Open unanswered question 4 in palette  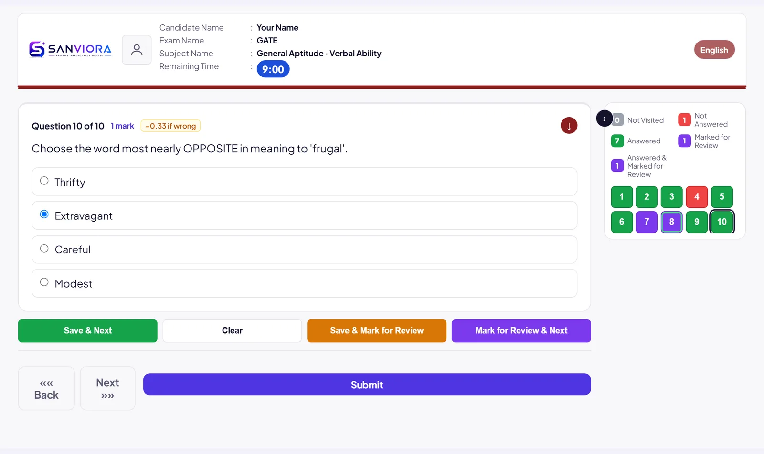pos(697,197)
